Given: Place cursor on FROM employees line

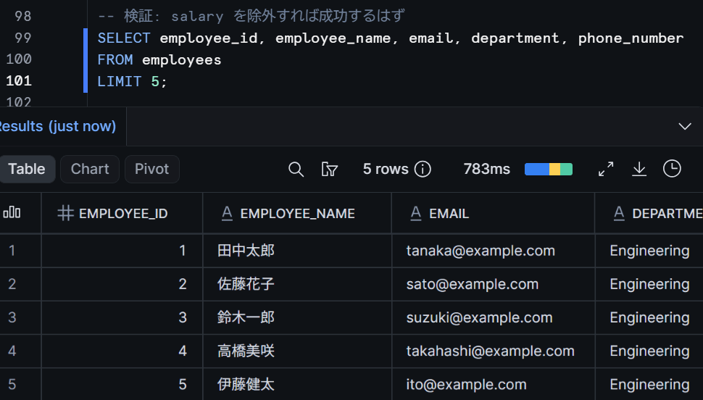Looking at the screenshot, I should coord(159,59).
